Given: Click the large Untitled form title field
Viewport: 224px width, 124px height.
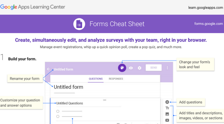Looking at the screenshot, I should click(x=68, y=87).
